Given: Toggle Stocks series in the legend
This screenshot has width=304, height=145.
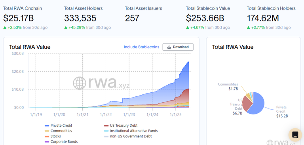Looking at the screenshot, I should (x=53, y=136).
